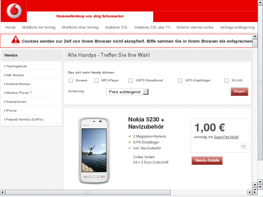The image size is (263, 197).
Task: Click the 2 Megapixel-Kamera feature text
Action: pos(149,137)
